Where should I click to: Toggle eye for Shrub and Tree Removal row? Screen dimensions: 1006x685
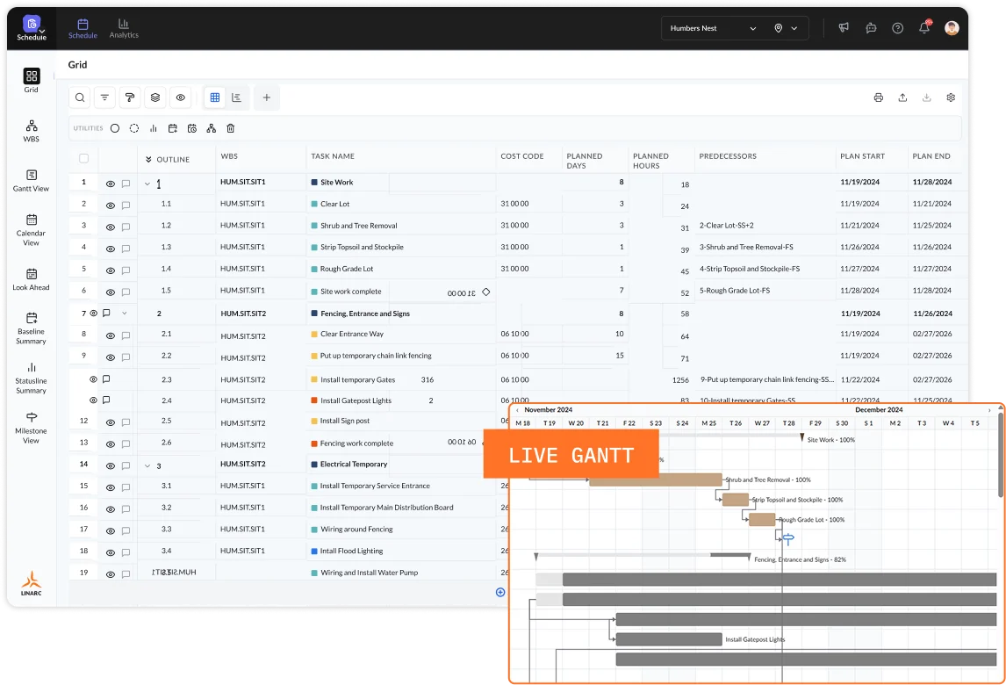pos(111,227)
